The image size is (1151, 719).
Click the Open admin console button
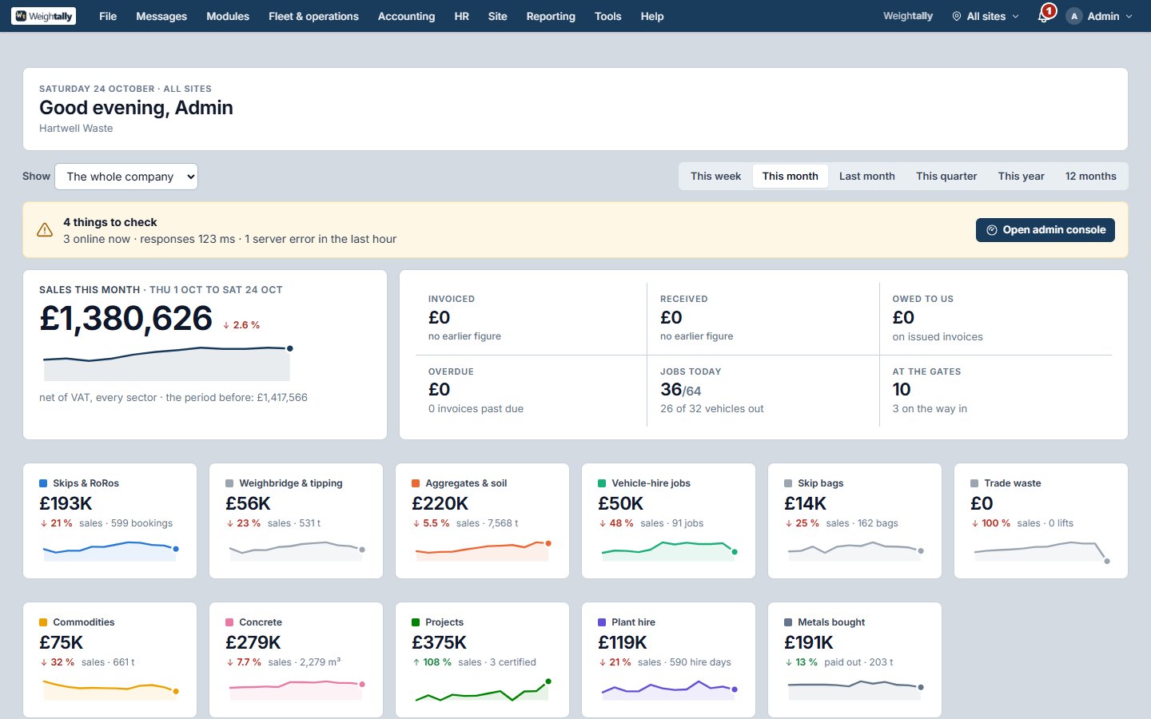[1045, 230]
